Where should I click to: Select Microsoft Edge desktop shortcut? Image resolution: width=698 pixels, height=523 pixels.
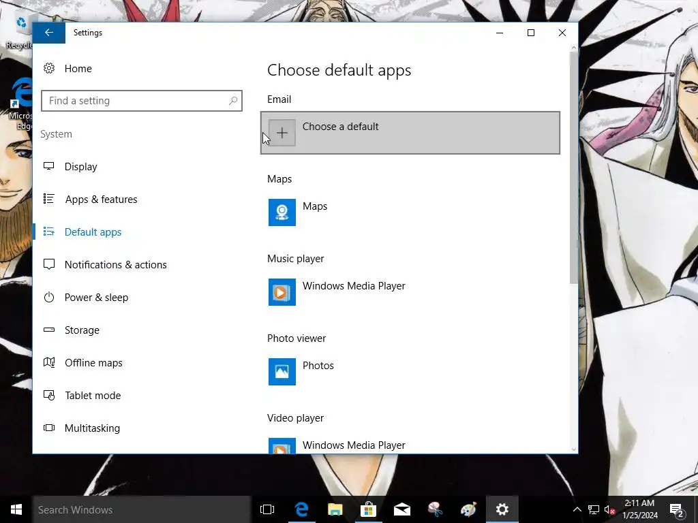tap(20, 104)
